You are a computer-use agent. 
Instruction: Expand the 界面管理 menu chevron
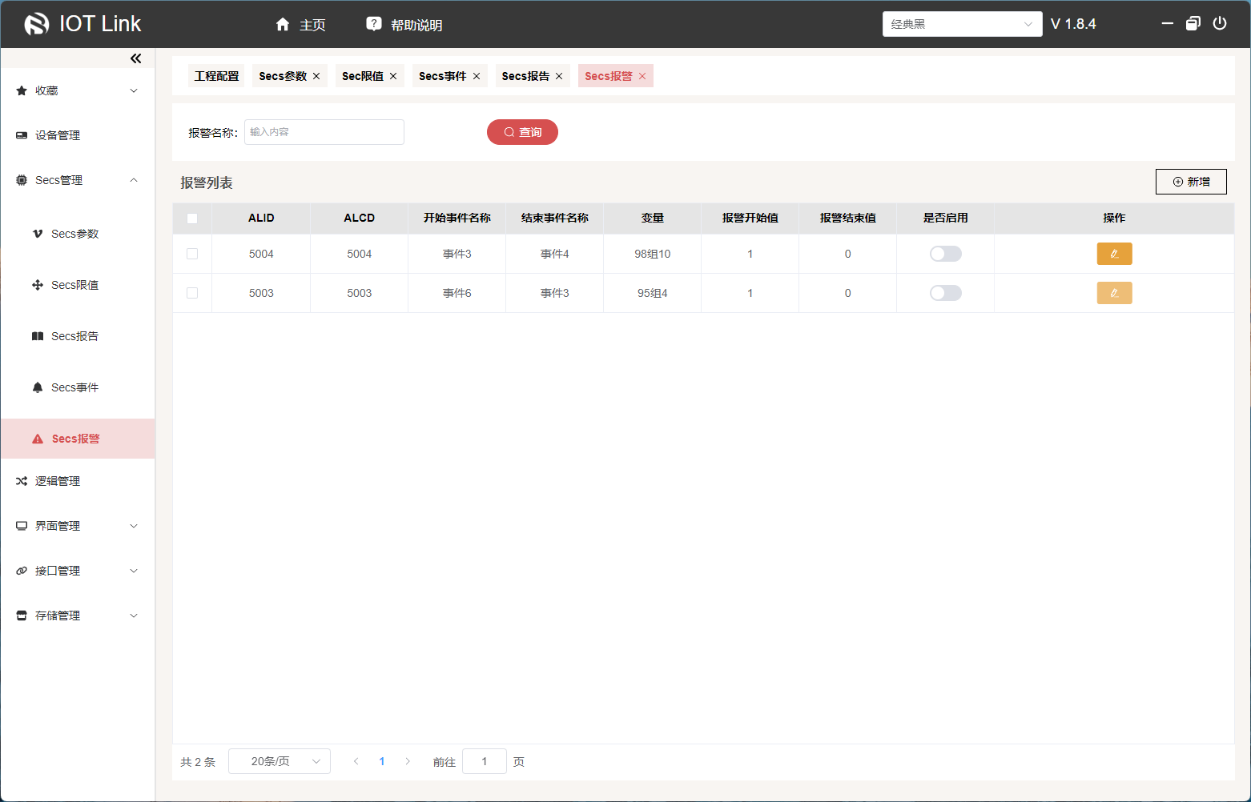[134, 526]
